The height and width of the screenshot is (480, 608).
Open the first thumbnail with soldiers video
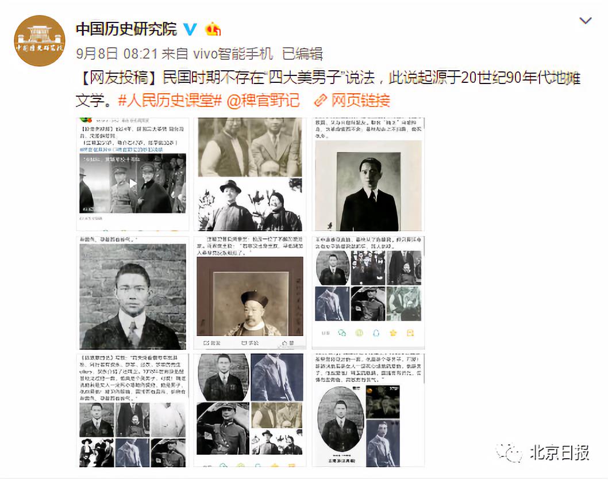[133, 174]
